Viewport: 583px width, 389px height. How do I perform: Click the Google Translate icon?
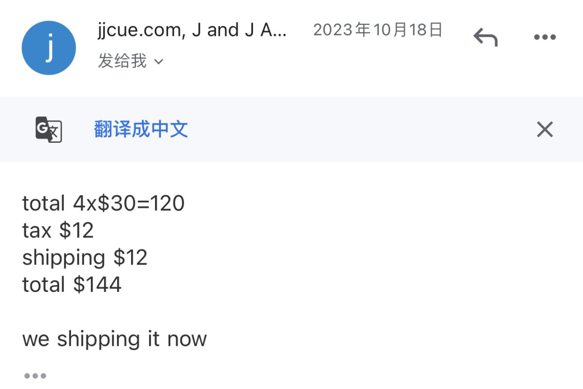tap(49, 130)
